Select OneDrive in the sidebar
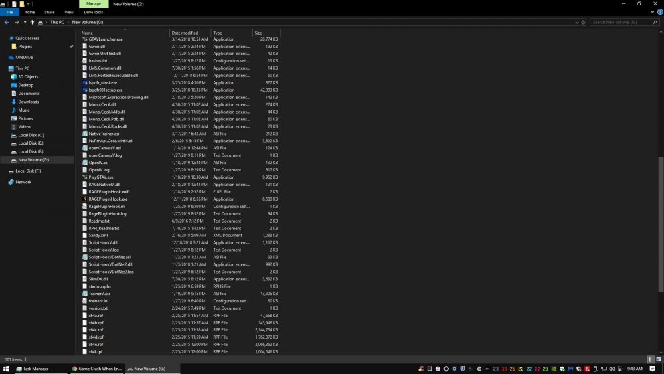The height and width of the screenshot is (374, 664). 24,58
